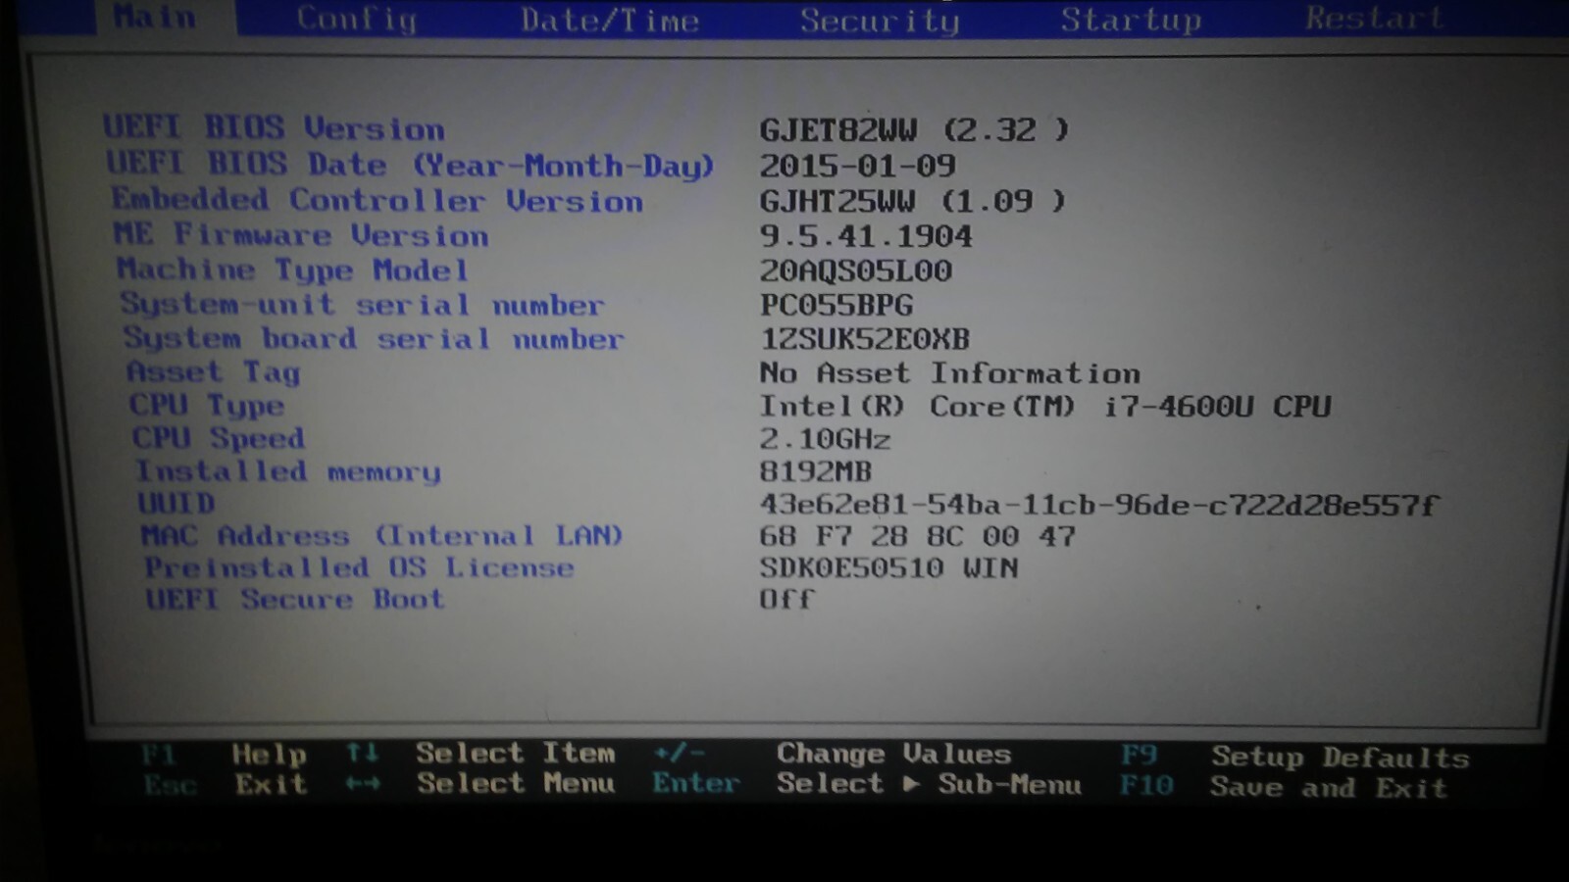The height and width of the screenshot is (882, 1569).
Task: Click license value SDK0E50510 WIN
Action: pyautogui.click(x=889, y=568)
